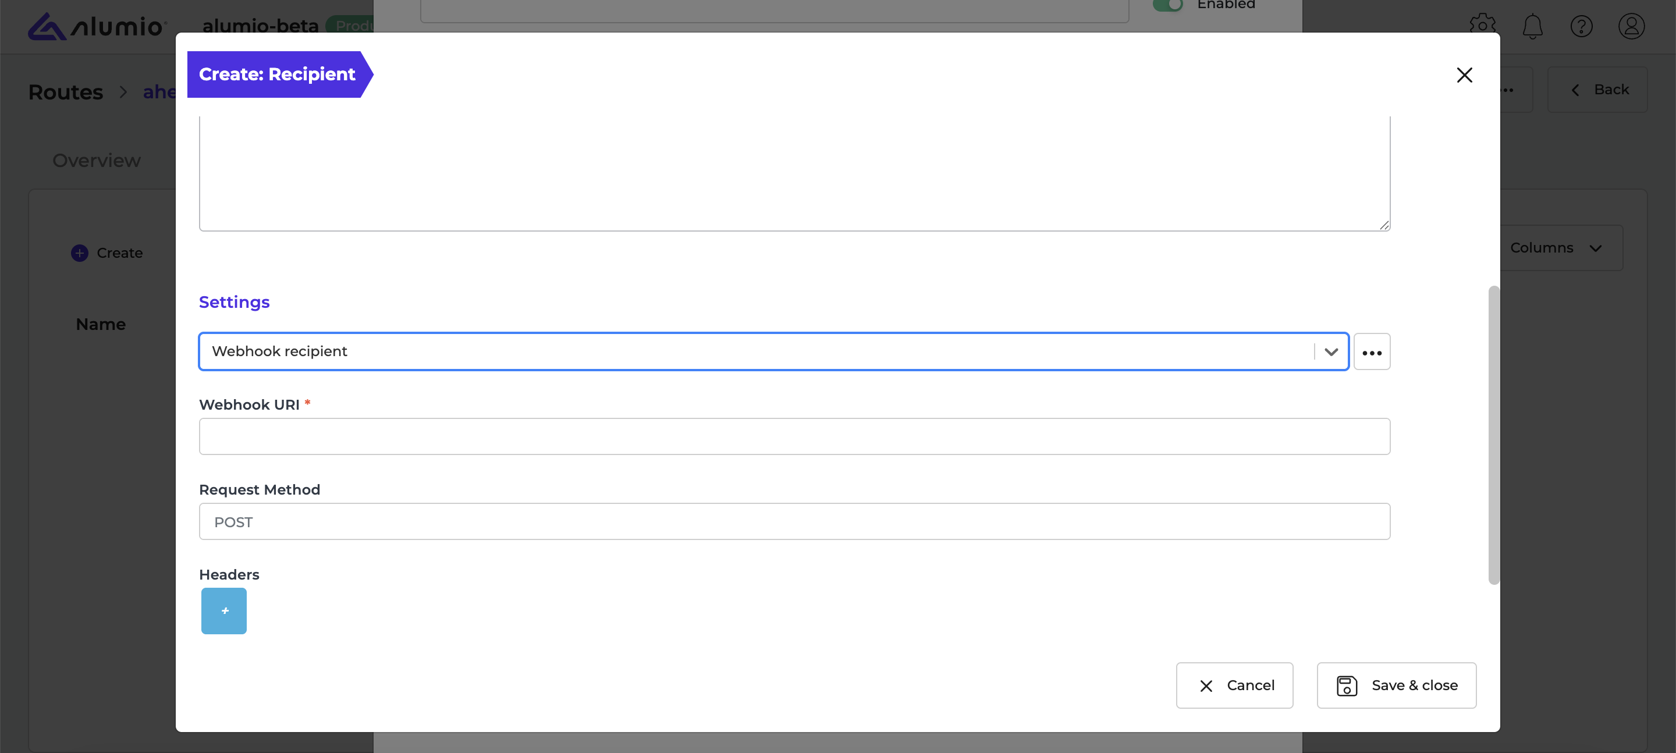Switch to the Overview tab
The height and width of the screenshot is (753, 1676).
pos(96,161)
